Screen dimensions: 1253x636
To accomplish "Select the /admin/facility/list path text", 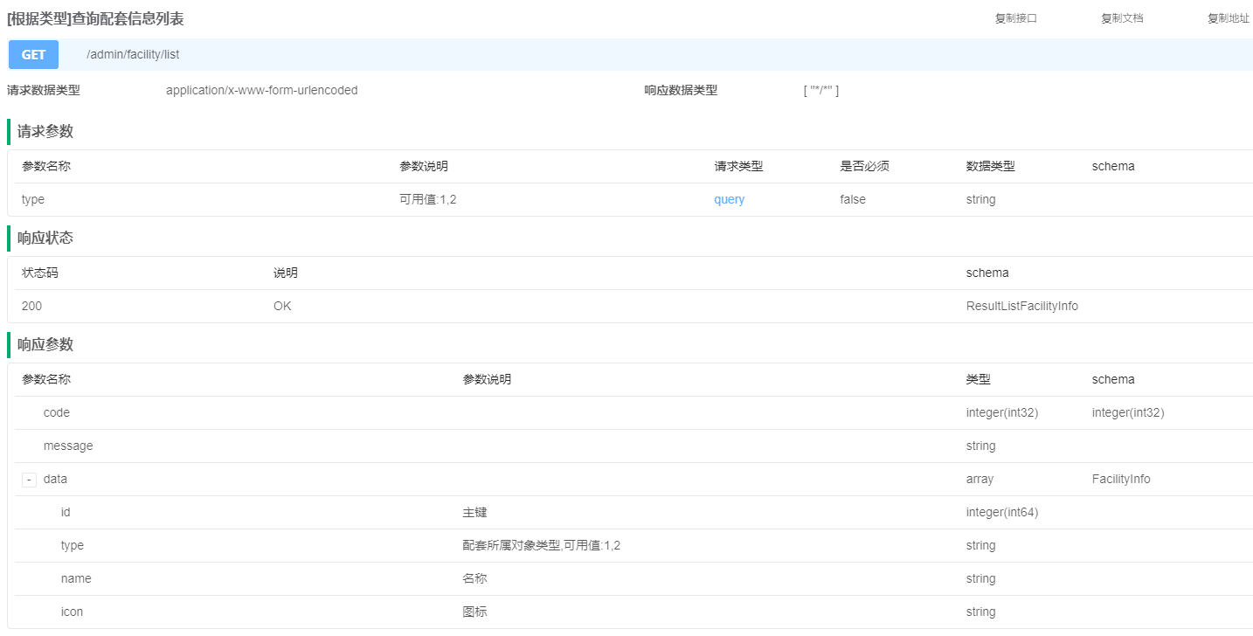I will pyautogui.click(x=133, y=54).
